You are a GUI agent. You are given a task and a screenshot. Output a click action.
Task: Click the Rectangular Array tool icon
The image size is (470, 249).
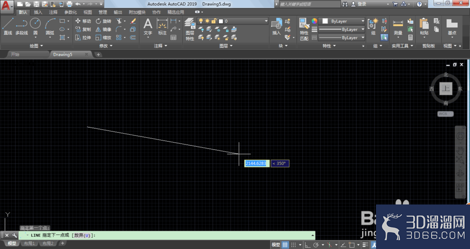click(119, 38)
